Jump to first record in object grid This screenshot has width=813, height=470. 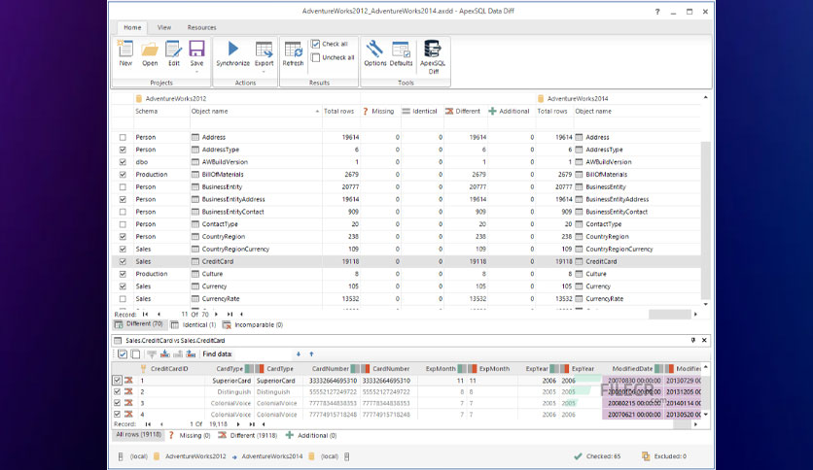pyautogui.click(x=145, y=315)
